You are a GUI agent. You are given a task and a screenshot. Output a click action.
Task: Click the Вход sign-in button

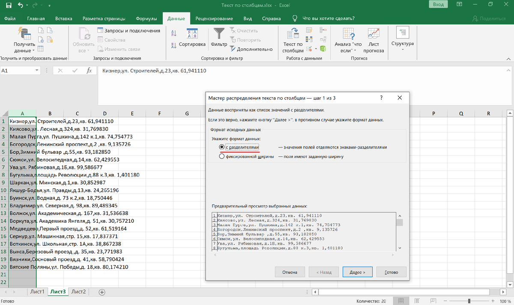pyautogui.click(x=438, y=5)
